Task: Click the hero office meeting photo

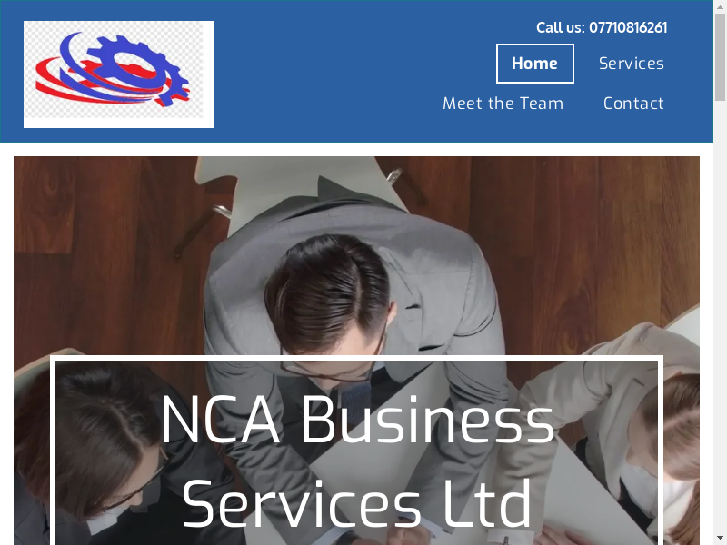Action: (x=356, y=255)
